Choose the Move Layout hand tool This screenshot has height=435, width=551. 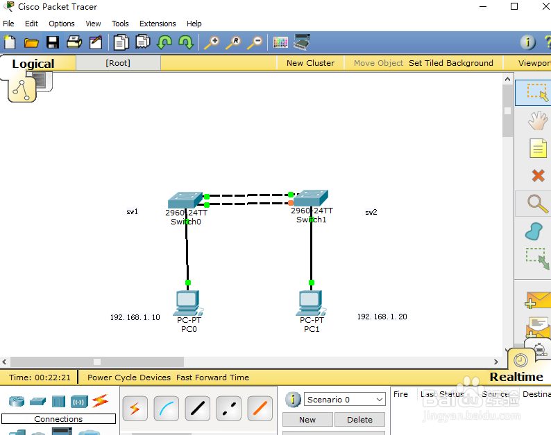tap(538, 121)
